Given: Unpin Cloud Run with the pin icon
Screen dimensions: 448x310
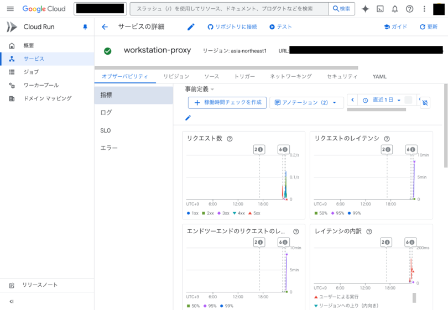Looking at the screenshot, I should pyautogui.click(x=85, y=27).
